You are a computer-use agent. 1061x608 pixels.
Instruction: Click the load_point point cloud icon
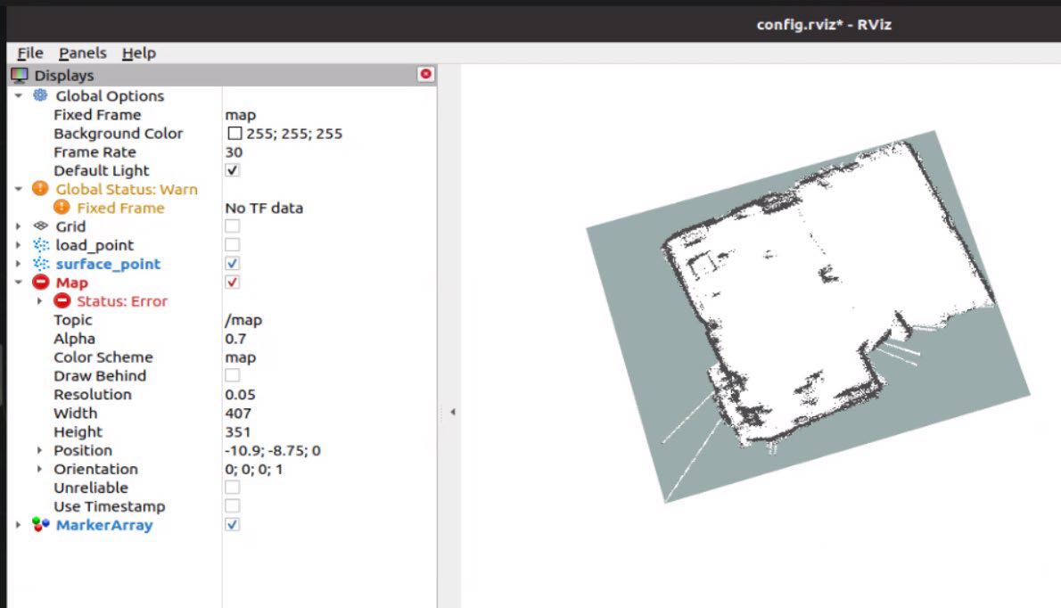41,245
